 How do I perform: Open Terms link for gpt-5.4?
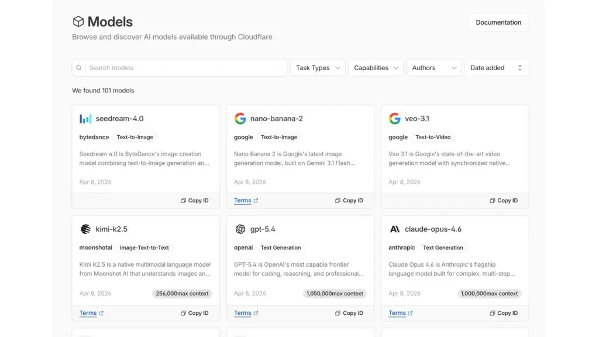coord(246,313)
